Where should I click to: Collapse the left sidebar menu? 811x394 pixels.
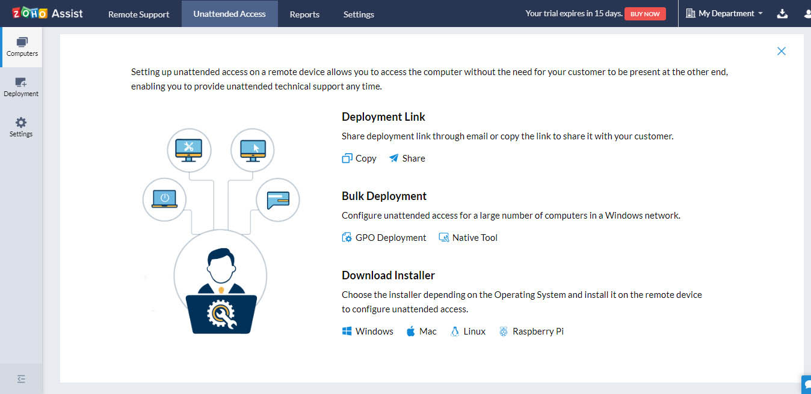coord(22,379)
